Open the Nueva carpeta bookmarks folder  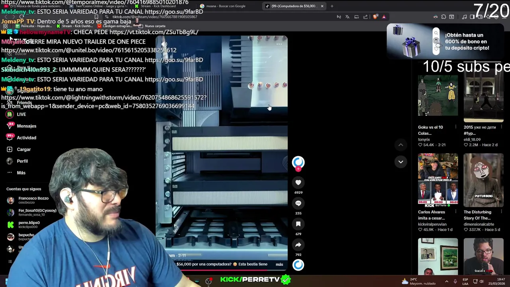[152, 26]
